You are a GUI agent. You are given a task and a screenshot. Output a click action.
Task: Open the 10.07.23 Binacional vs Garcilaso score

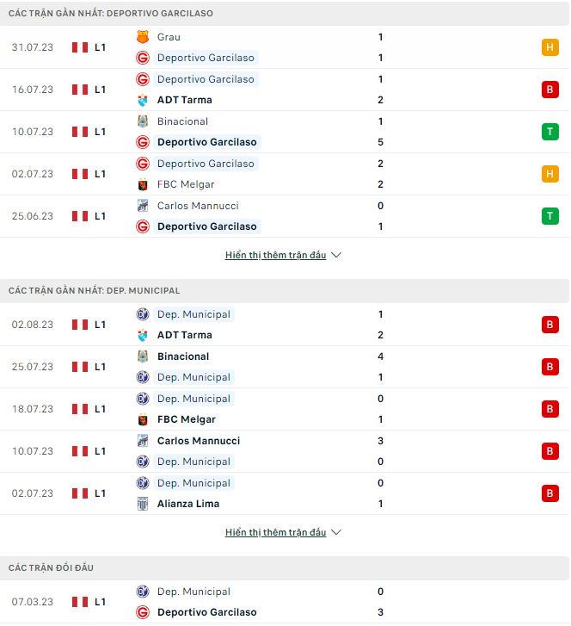click(380, 132)
